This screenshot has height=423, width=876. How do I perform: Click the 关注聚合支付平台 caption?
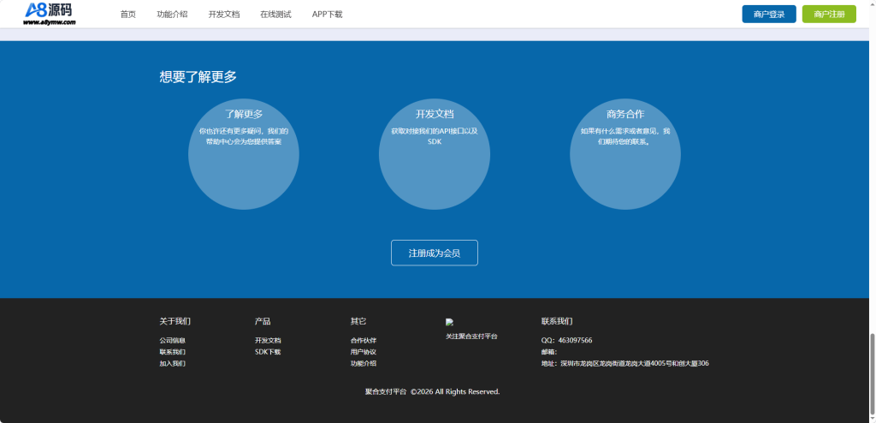[x=471, y=337]
